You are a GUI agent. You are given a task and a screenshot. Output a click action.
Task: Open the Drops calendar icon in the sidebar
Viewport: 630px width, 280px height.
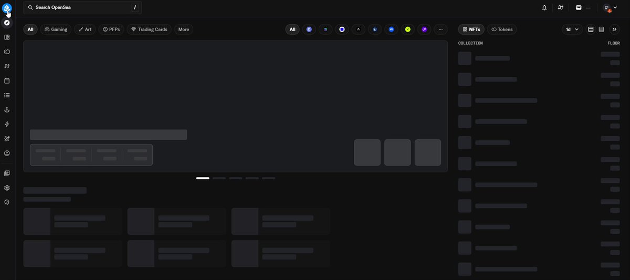tap(7, 81)
